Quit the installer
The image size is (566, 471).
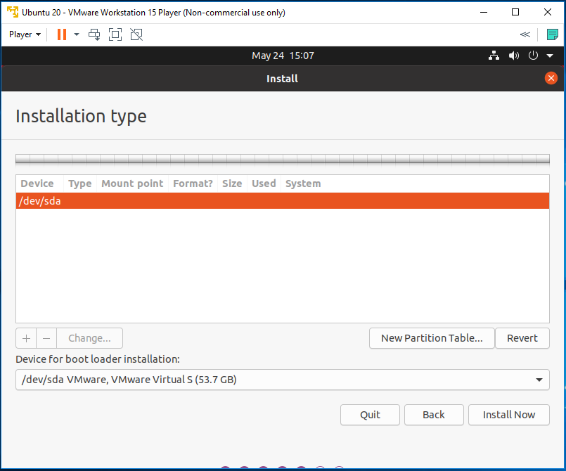pos(370,415)
